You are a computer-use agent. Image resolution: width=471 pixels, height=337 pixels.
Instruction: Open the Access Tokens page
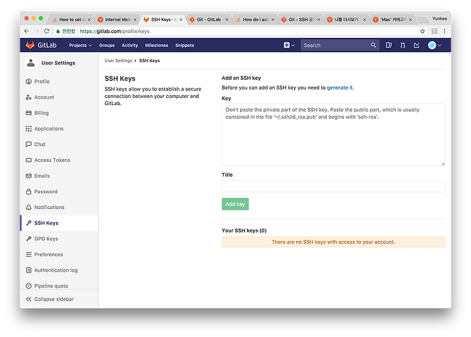point(52,160)
